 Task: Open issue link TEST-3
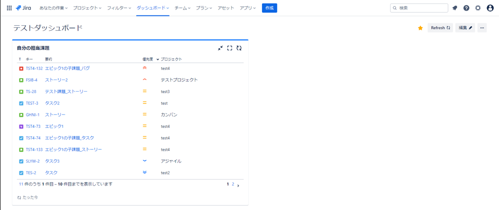pos(32,103)
